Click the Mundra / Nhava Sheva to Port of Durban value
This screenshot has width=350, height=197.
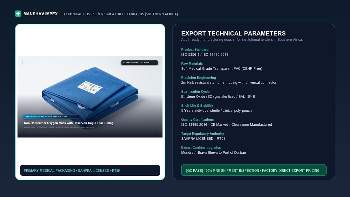click(213, 152)
